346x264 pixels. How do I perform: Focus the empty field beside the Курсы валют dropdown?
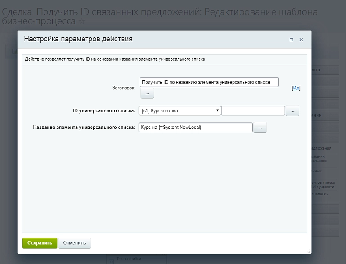pos(253,111)
